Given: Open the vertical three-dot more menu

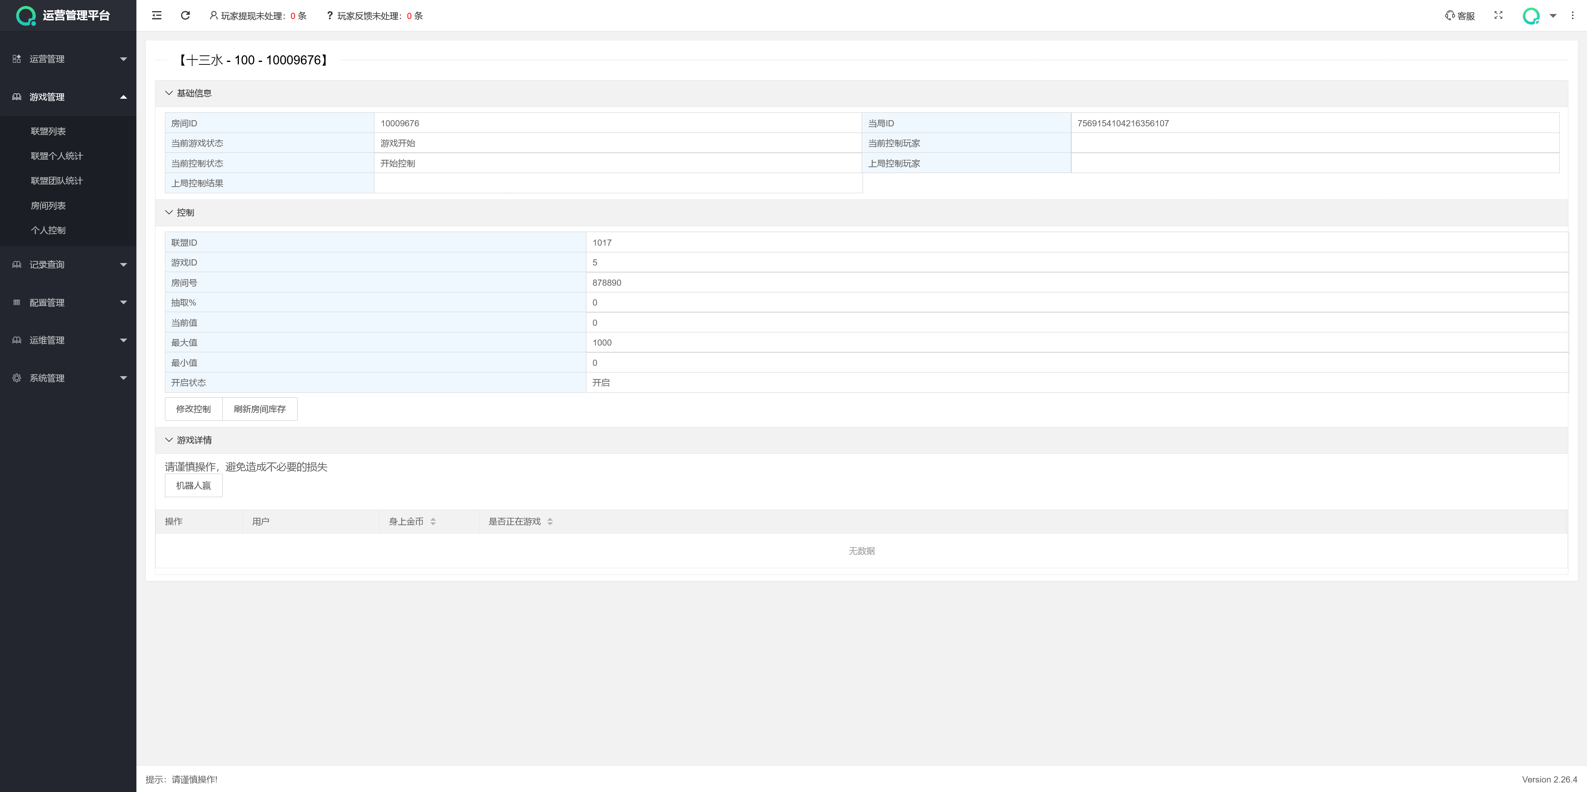Looking at the screenshot, I should click(x=1572, y=15).
